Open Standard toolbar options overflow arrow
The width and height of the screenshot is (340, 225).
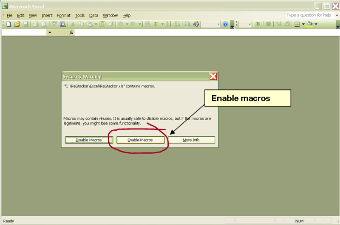232,24
